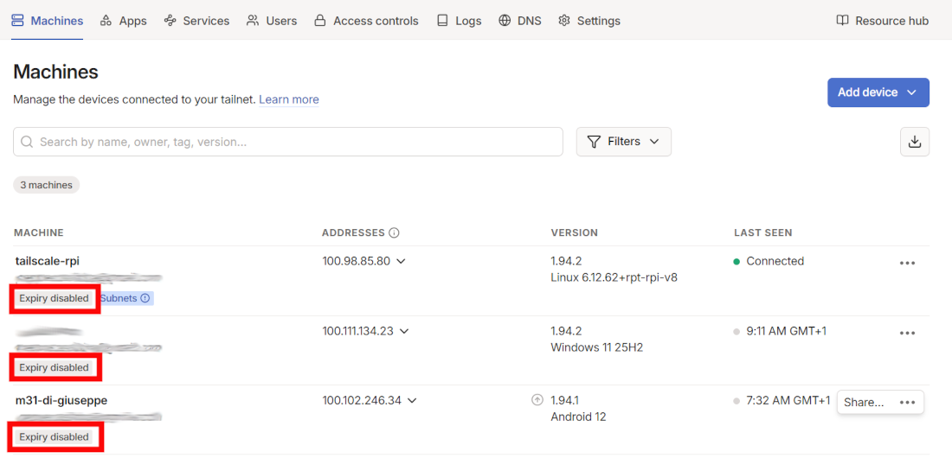Viewport: 952px width, 458px height.
Task: Click the Subnets badge on tailscale-rpi
Action: point(125,298)
